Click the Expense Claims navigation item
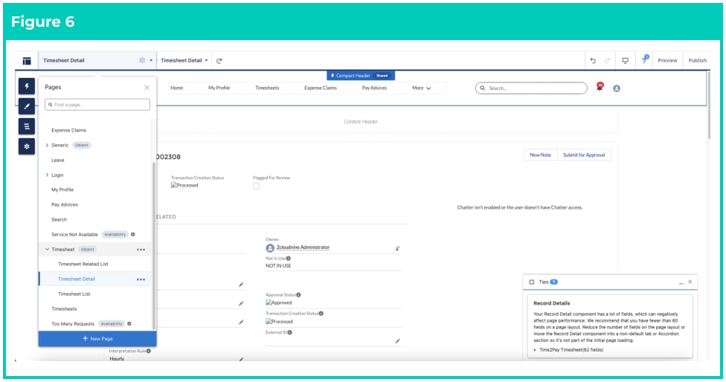Image resolution: width=726 pixels, height=382 pixels. (x=321, y=88)
